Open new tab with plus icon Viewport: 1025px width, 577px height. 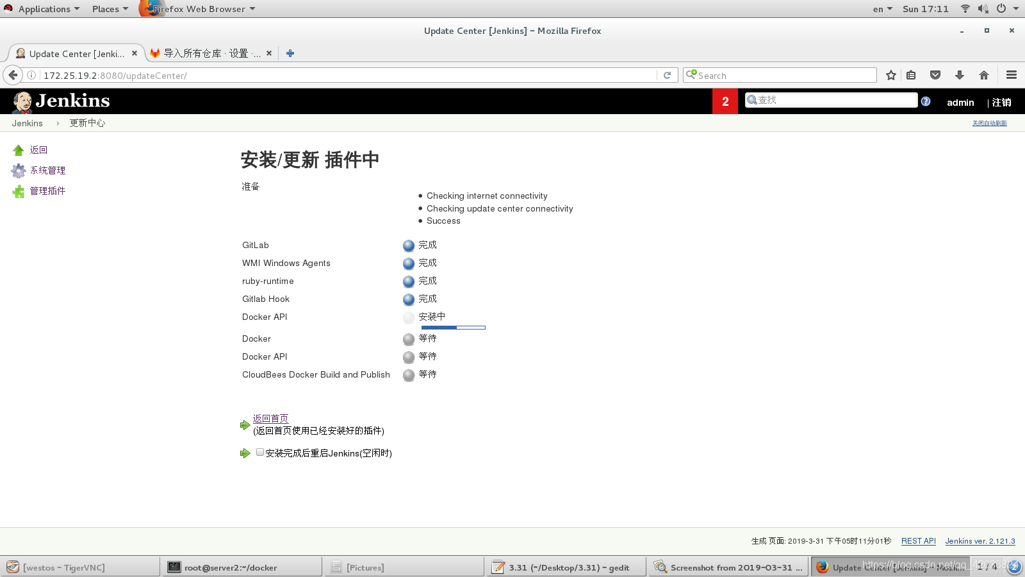pos(290,53)
